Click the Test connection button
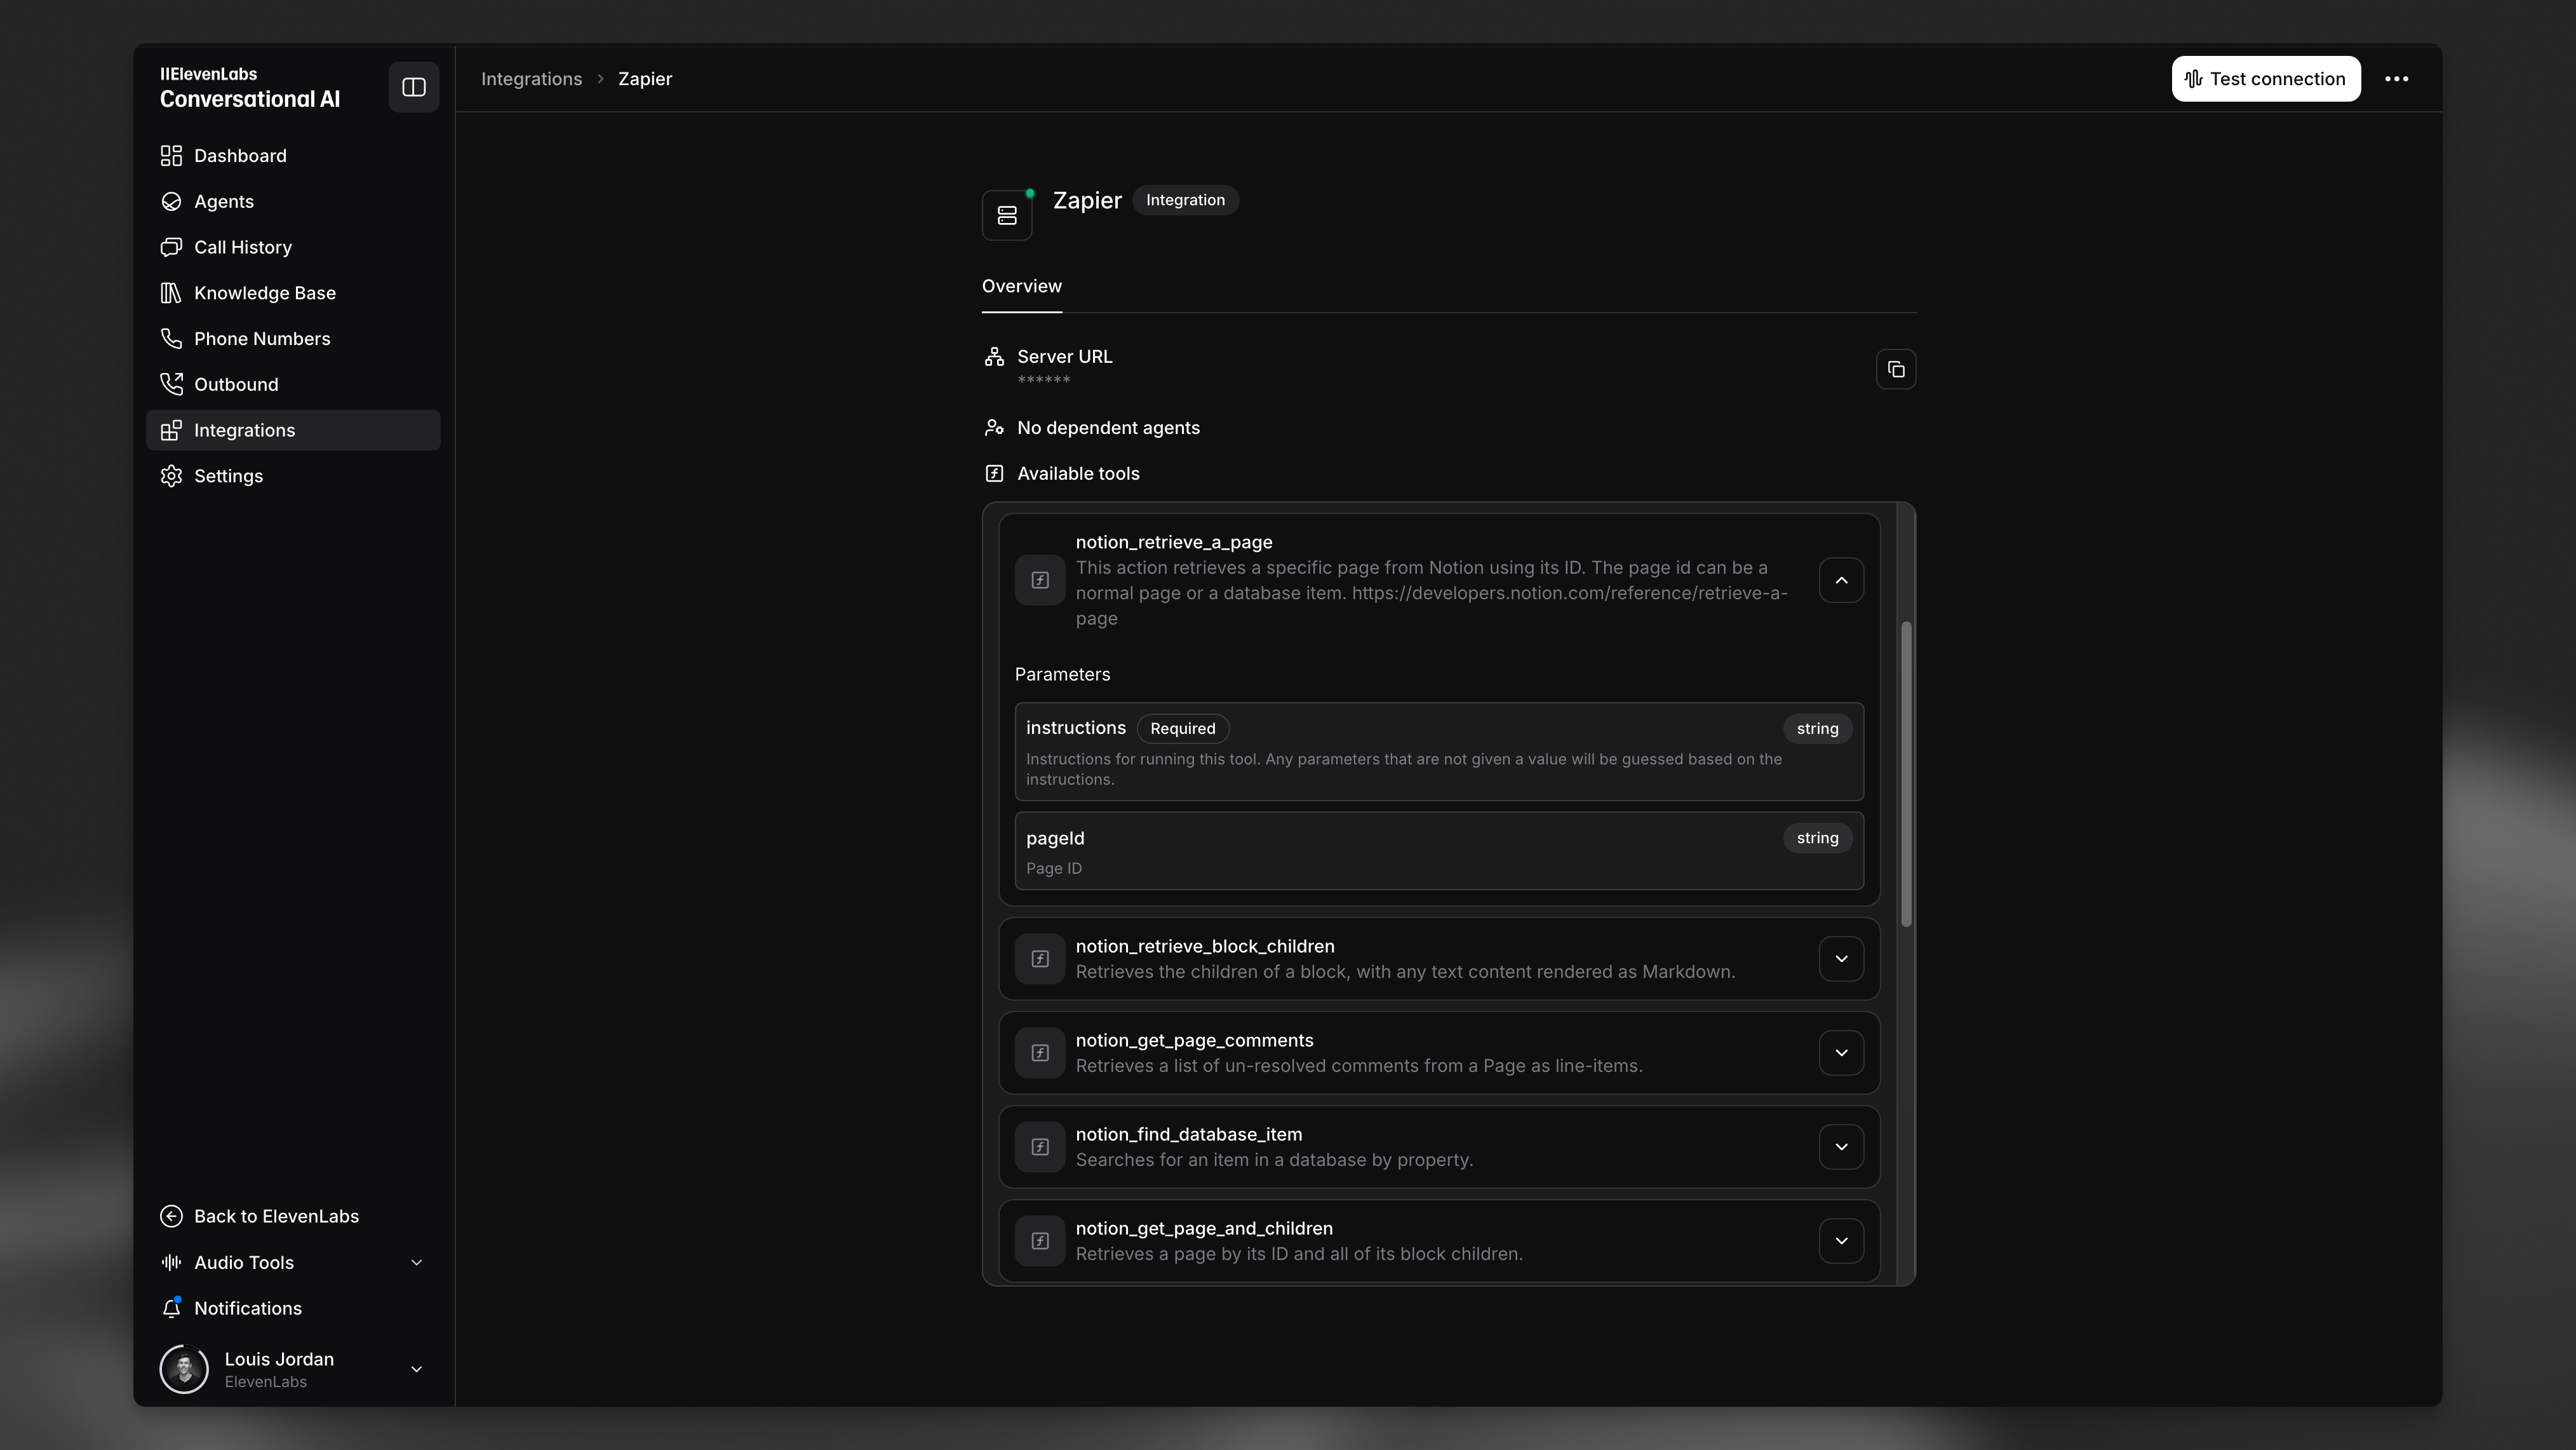This screenshot has width=2576, height=1450. point(2264,78)
